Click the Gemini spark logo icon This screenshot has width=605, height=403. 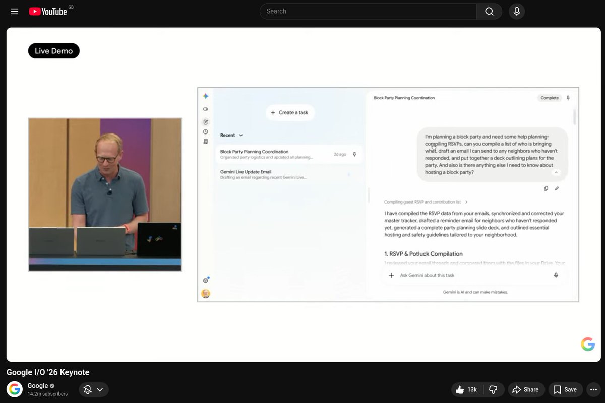click(206, 96)
